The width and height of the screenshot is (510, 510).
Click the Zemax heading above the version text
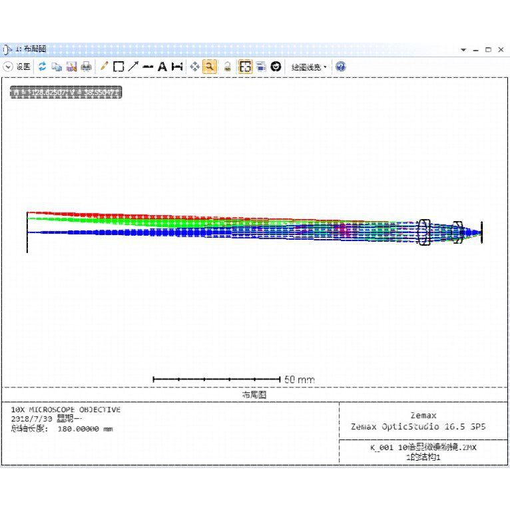[x=423, y=415]
